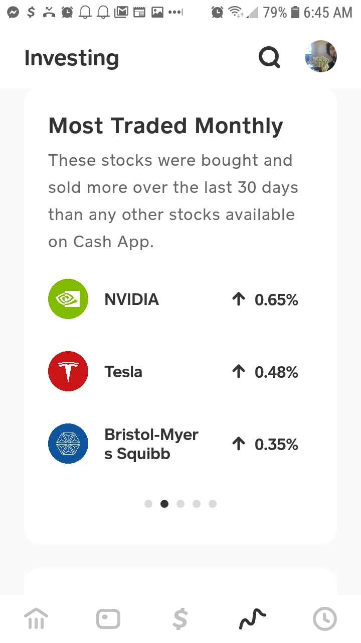Tap the NVIDIA green logo icon
The height and width of the screenshot is (643, 361).
(x=68, y=299)
